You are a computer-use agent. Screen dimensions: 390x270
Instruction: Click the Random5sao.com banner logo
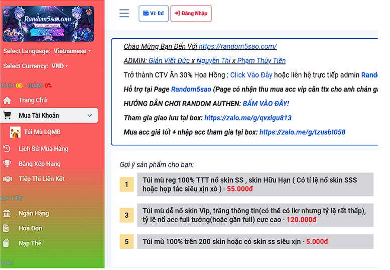[x=48, y=24]
